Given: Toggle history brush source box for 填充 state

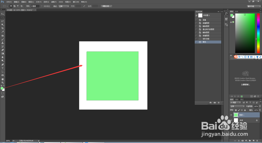Looking at the screenshot, I should (196, 42).
